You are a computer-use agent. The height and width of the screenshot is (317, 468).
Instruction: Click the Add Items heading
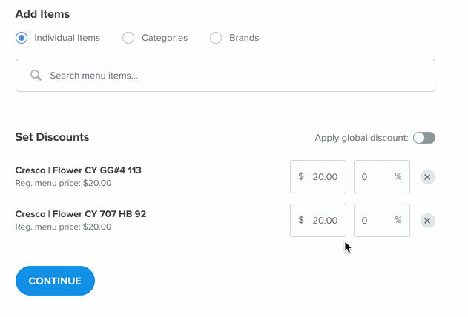(42, 14)
